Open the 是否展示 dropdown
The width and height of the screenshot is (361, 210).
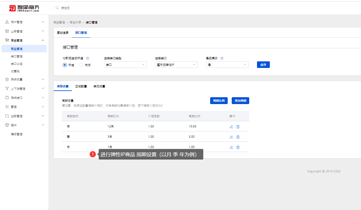pos(227,65)
